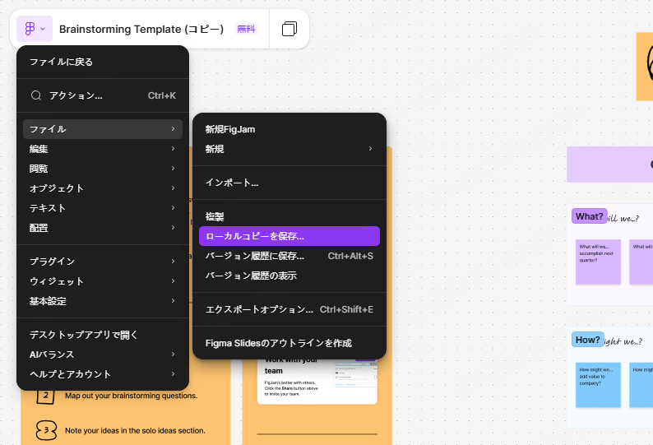
Task: Expand the AIバランス submenu
Action: point(103,355)
